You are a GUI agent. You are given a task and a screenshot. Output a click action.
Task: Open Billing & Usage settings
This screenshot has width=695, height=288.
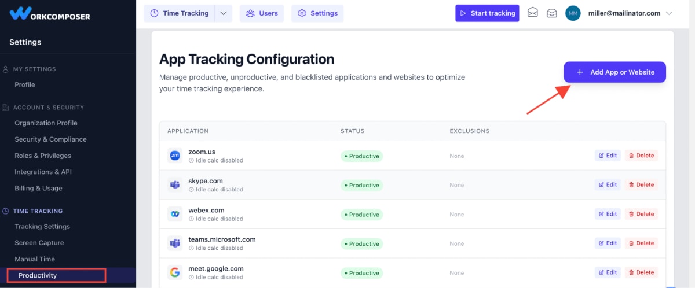[38, 188]
